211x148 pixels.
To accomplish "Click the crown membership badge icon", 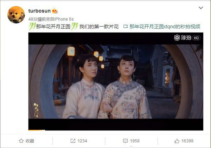I will tap(55, 11).
